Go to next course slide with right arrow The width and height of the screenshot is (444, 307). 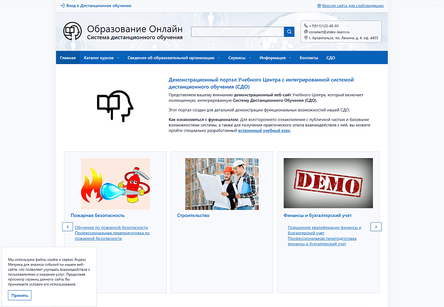376,226
